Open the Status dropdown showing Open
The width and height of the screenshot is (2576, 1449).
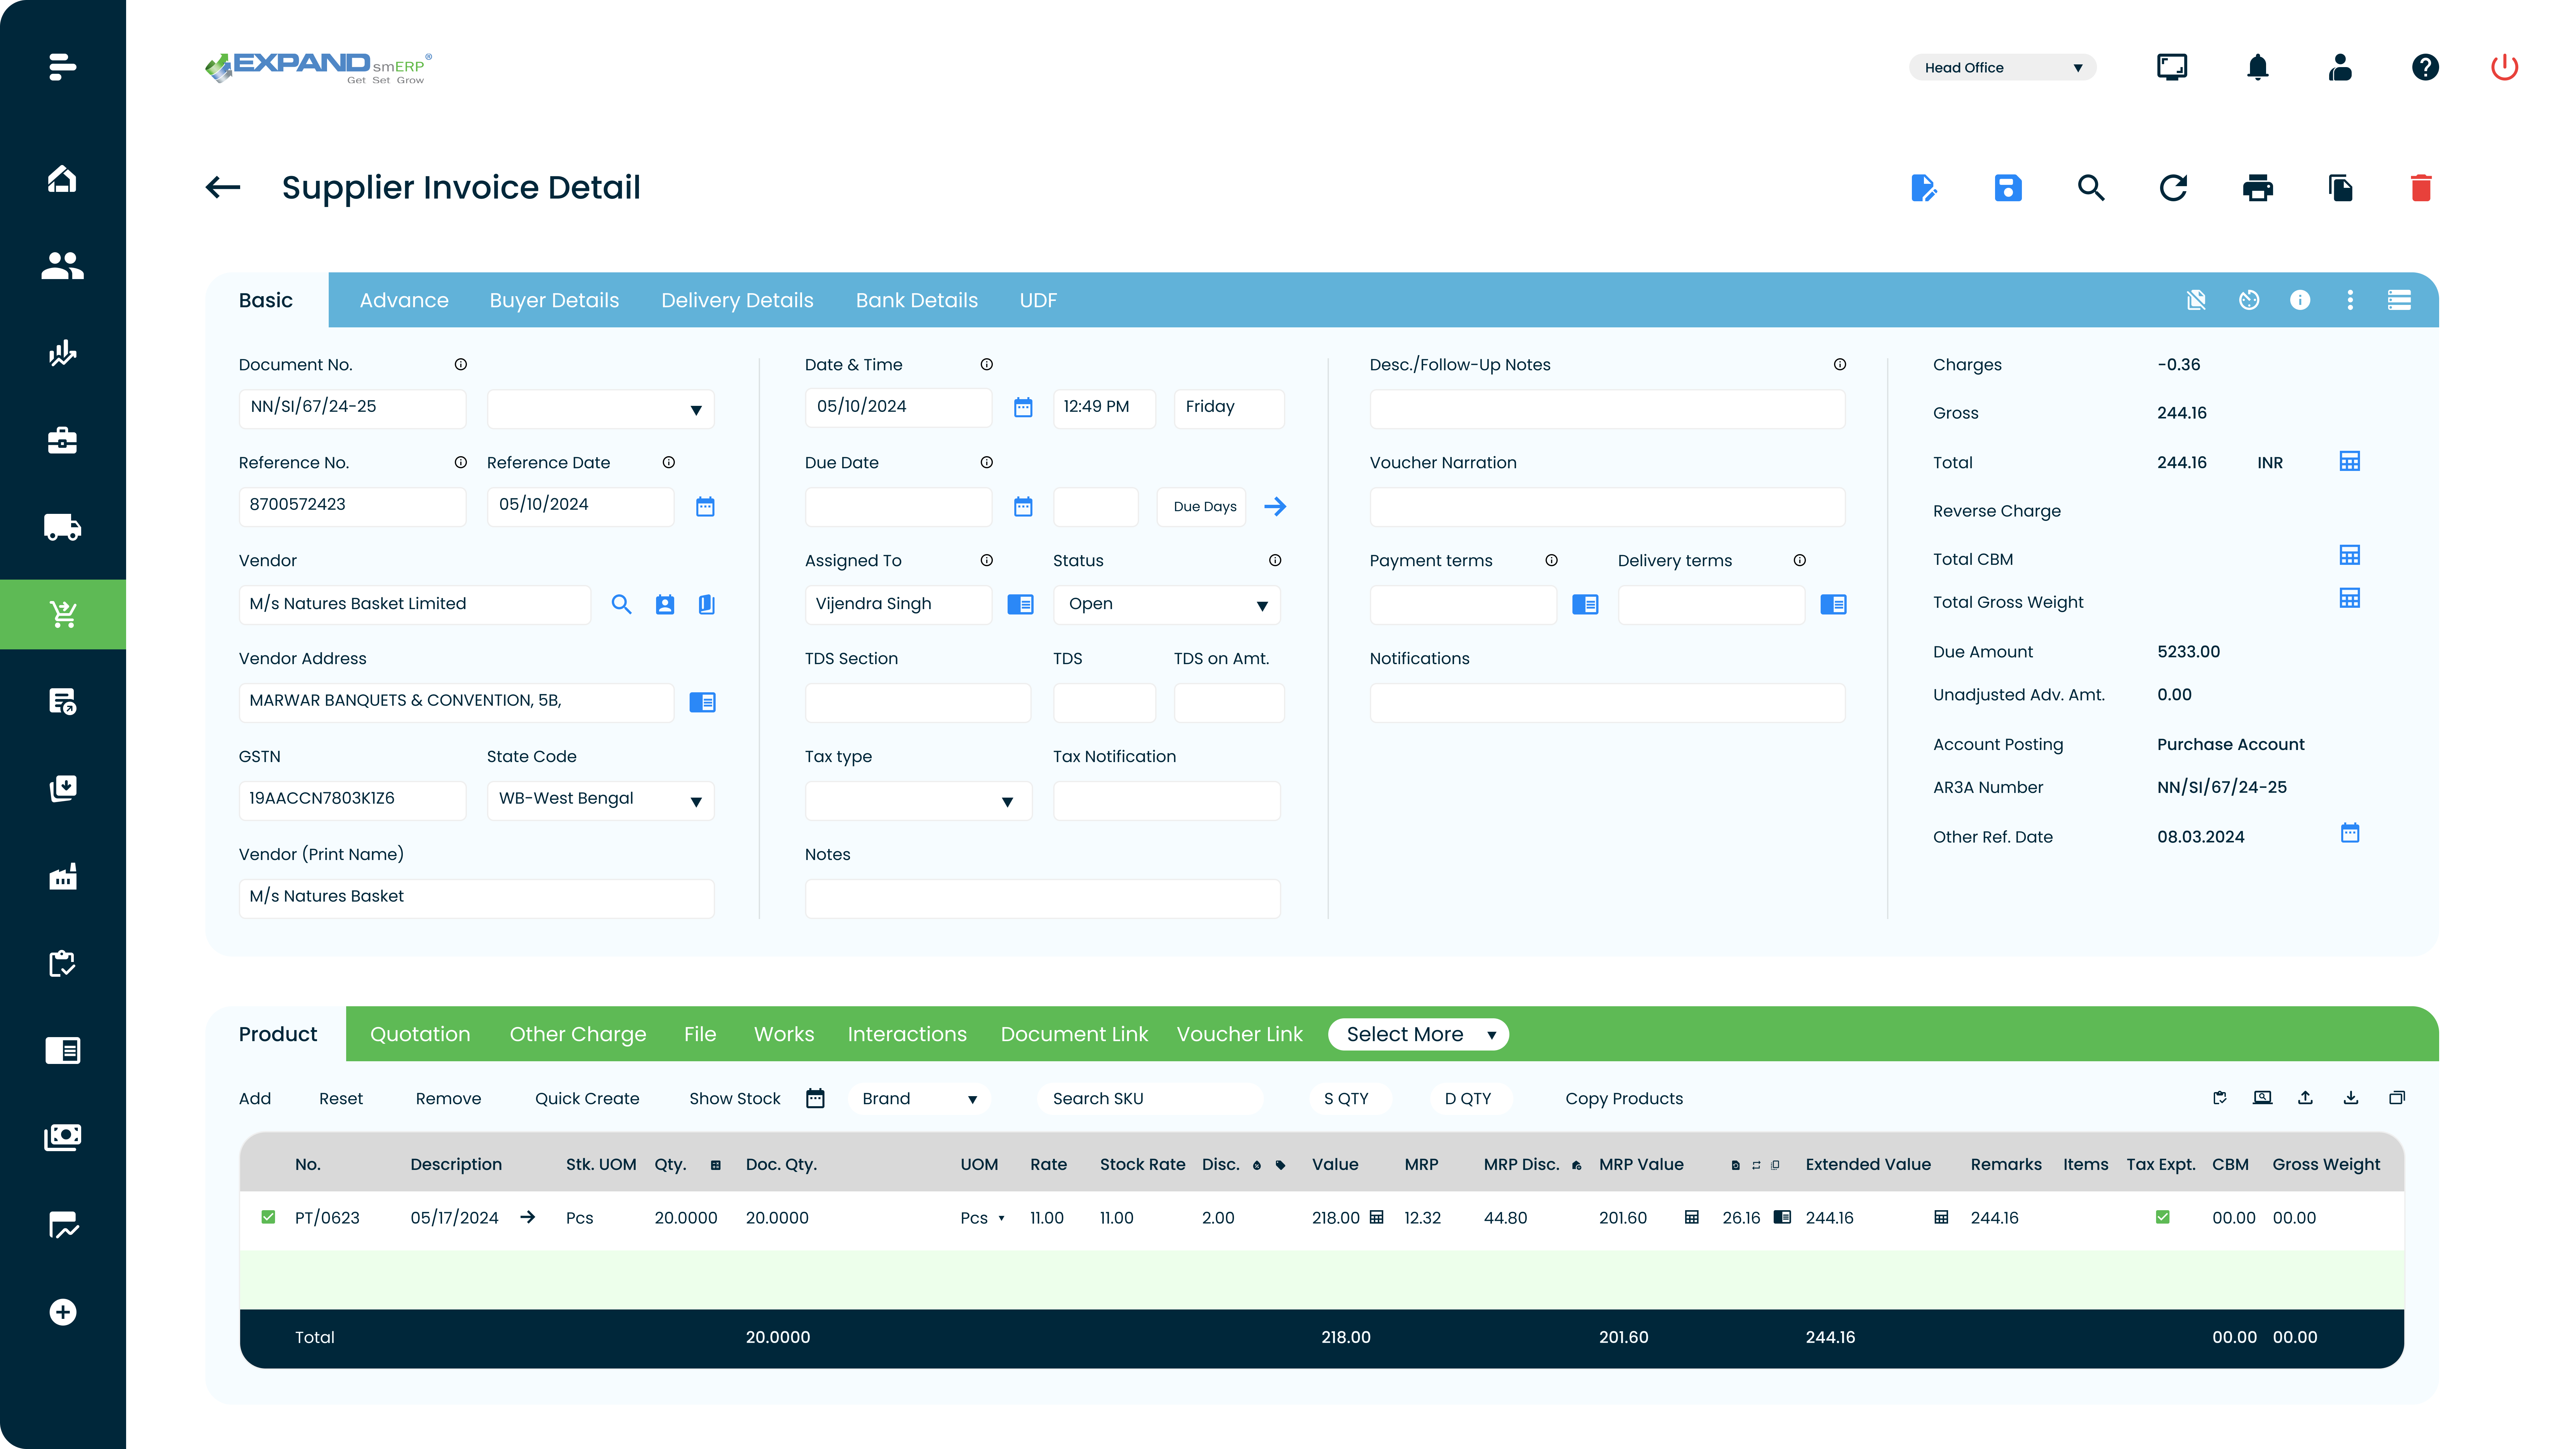[x=1165, y=604]
